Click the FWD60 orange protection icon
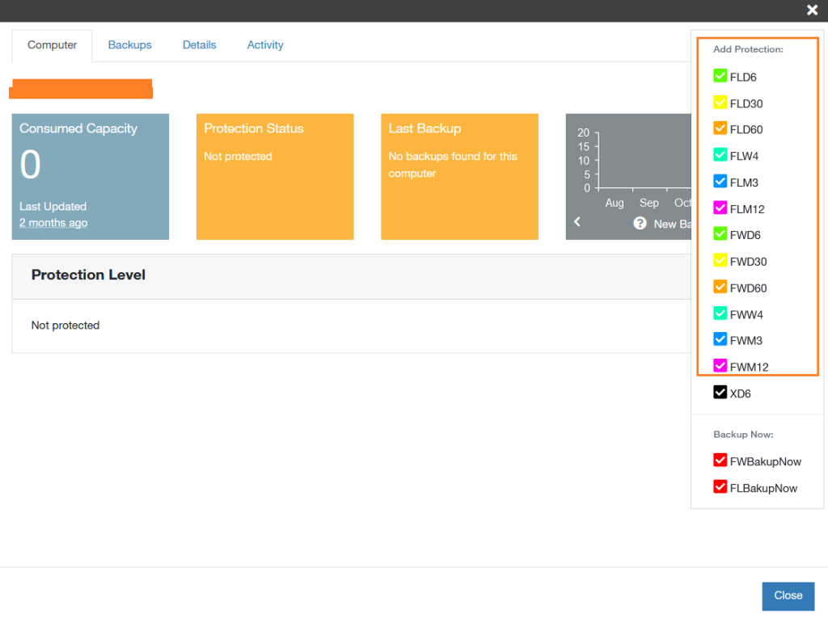Screen dimensions: 828x622 click(720, 287)
